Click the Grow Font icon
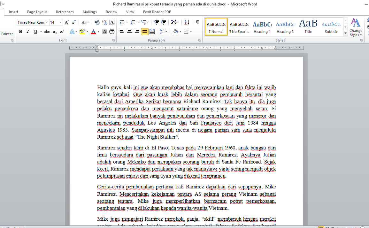The height and width of the screenshot is (228, 369). point(66,22)
